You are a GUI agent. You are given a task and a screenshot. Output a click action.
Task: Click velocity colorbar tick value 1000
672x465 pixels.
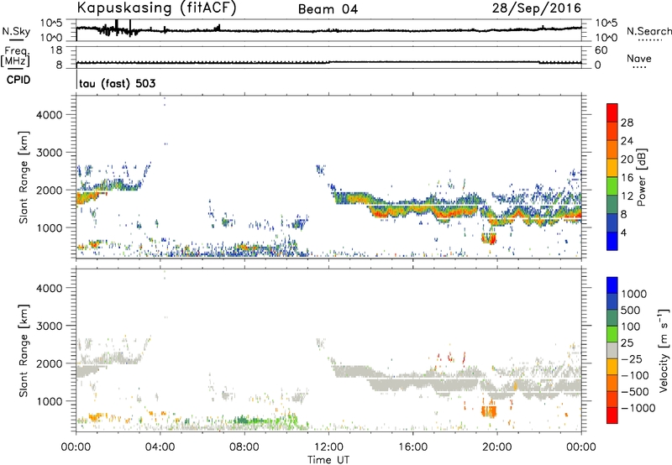633,294
